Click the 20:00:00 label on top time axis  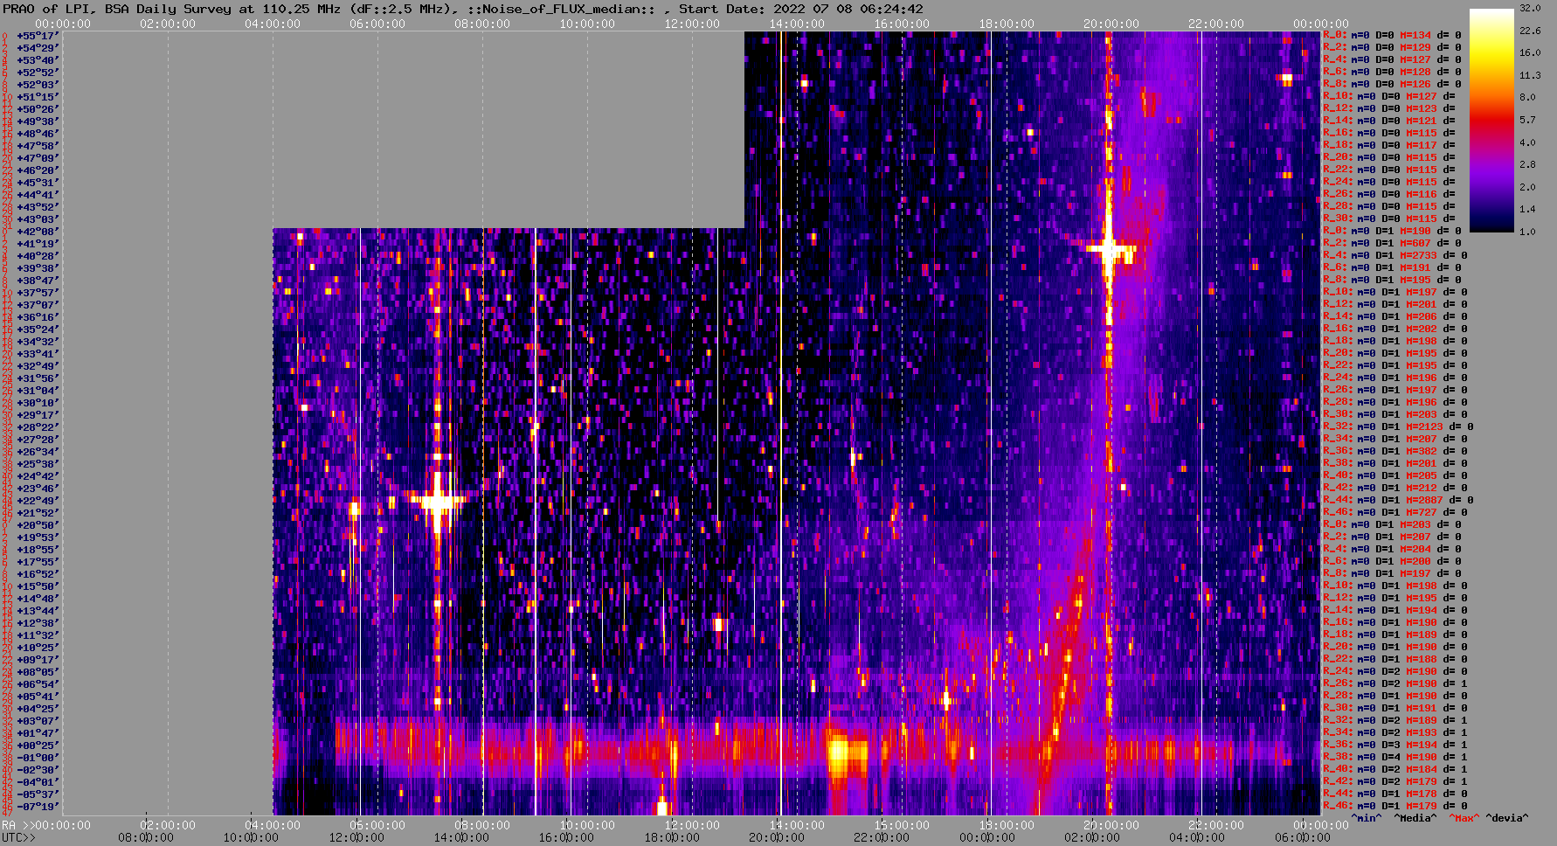click(1111, 24)
